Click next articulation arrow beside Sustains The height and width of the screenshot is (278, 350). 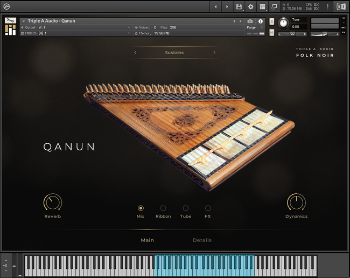(x=214, y=53)
